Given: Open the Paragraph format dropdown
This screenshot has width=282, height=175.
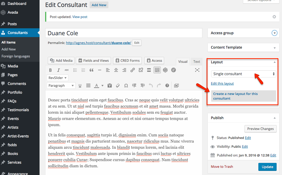Looking at the screenshot, I should (61, 86).
